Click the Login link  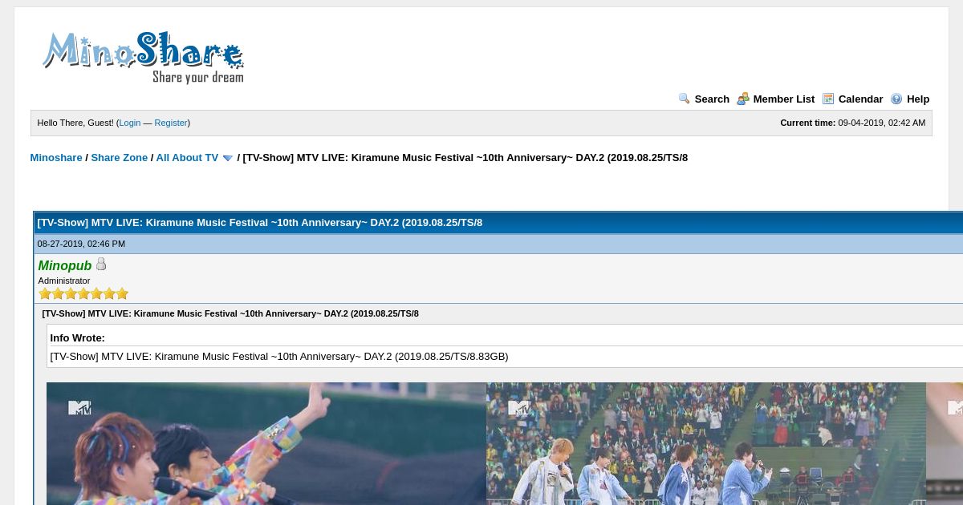click(130, 123)
